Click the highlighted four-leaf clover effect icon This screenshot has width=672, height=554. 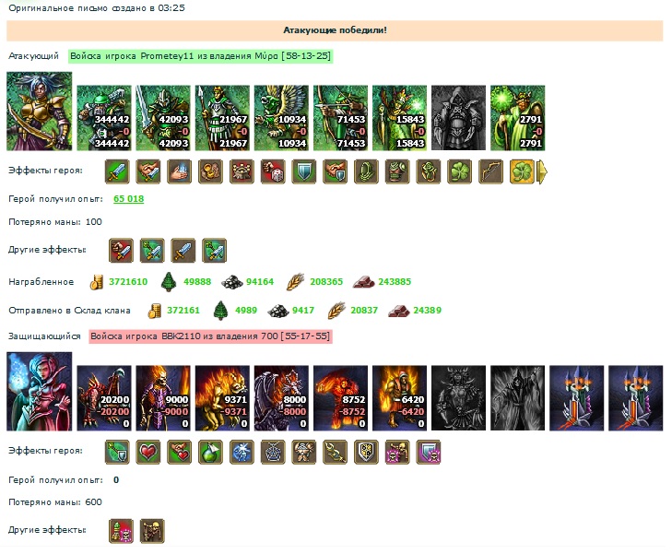522,171
